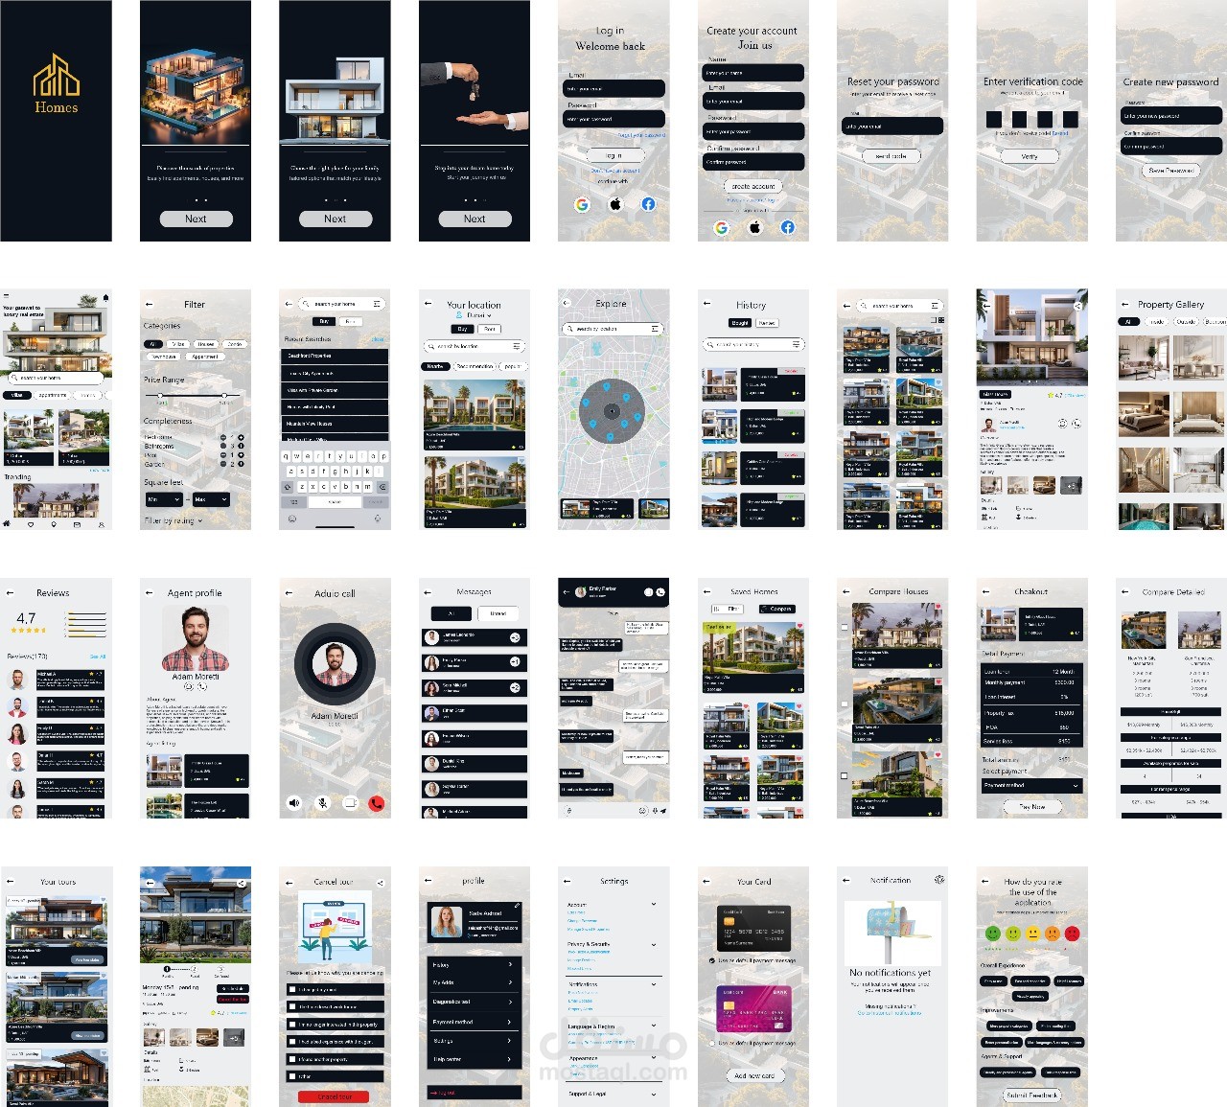This screenshot has height=1107, width=1227.
Task: Choose Google sign-up on Create your account screen
Action: [x=722, y=227]
